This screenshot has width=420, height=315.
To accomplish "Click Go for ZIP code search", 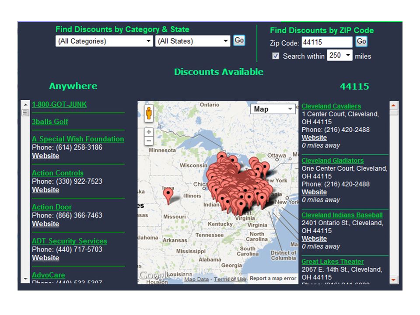I will click(x=361, y=42).
